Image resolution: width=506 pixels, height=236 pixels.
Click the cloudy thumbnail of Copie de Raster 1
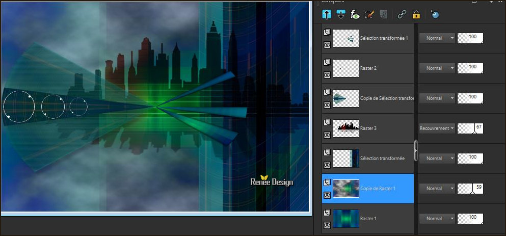pyautogui.click(x=346, y=188)
